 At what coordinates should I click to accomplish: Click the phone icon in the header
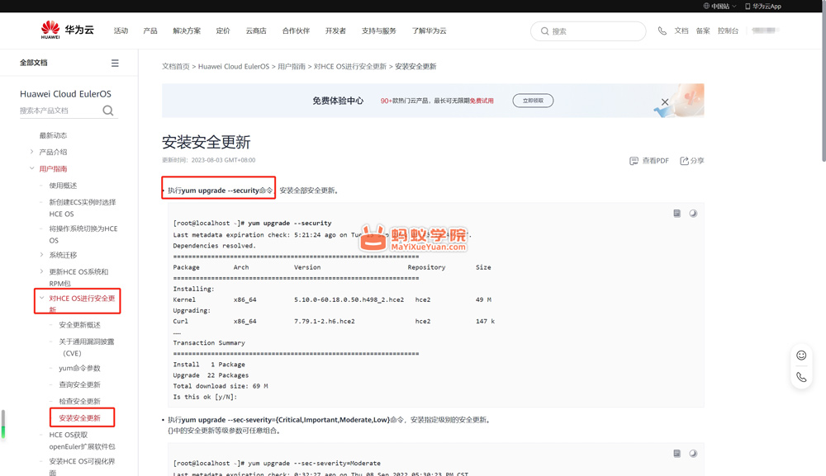coord(662,31)
